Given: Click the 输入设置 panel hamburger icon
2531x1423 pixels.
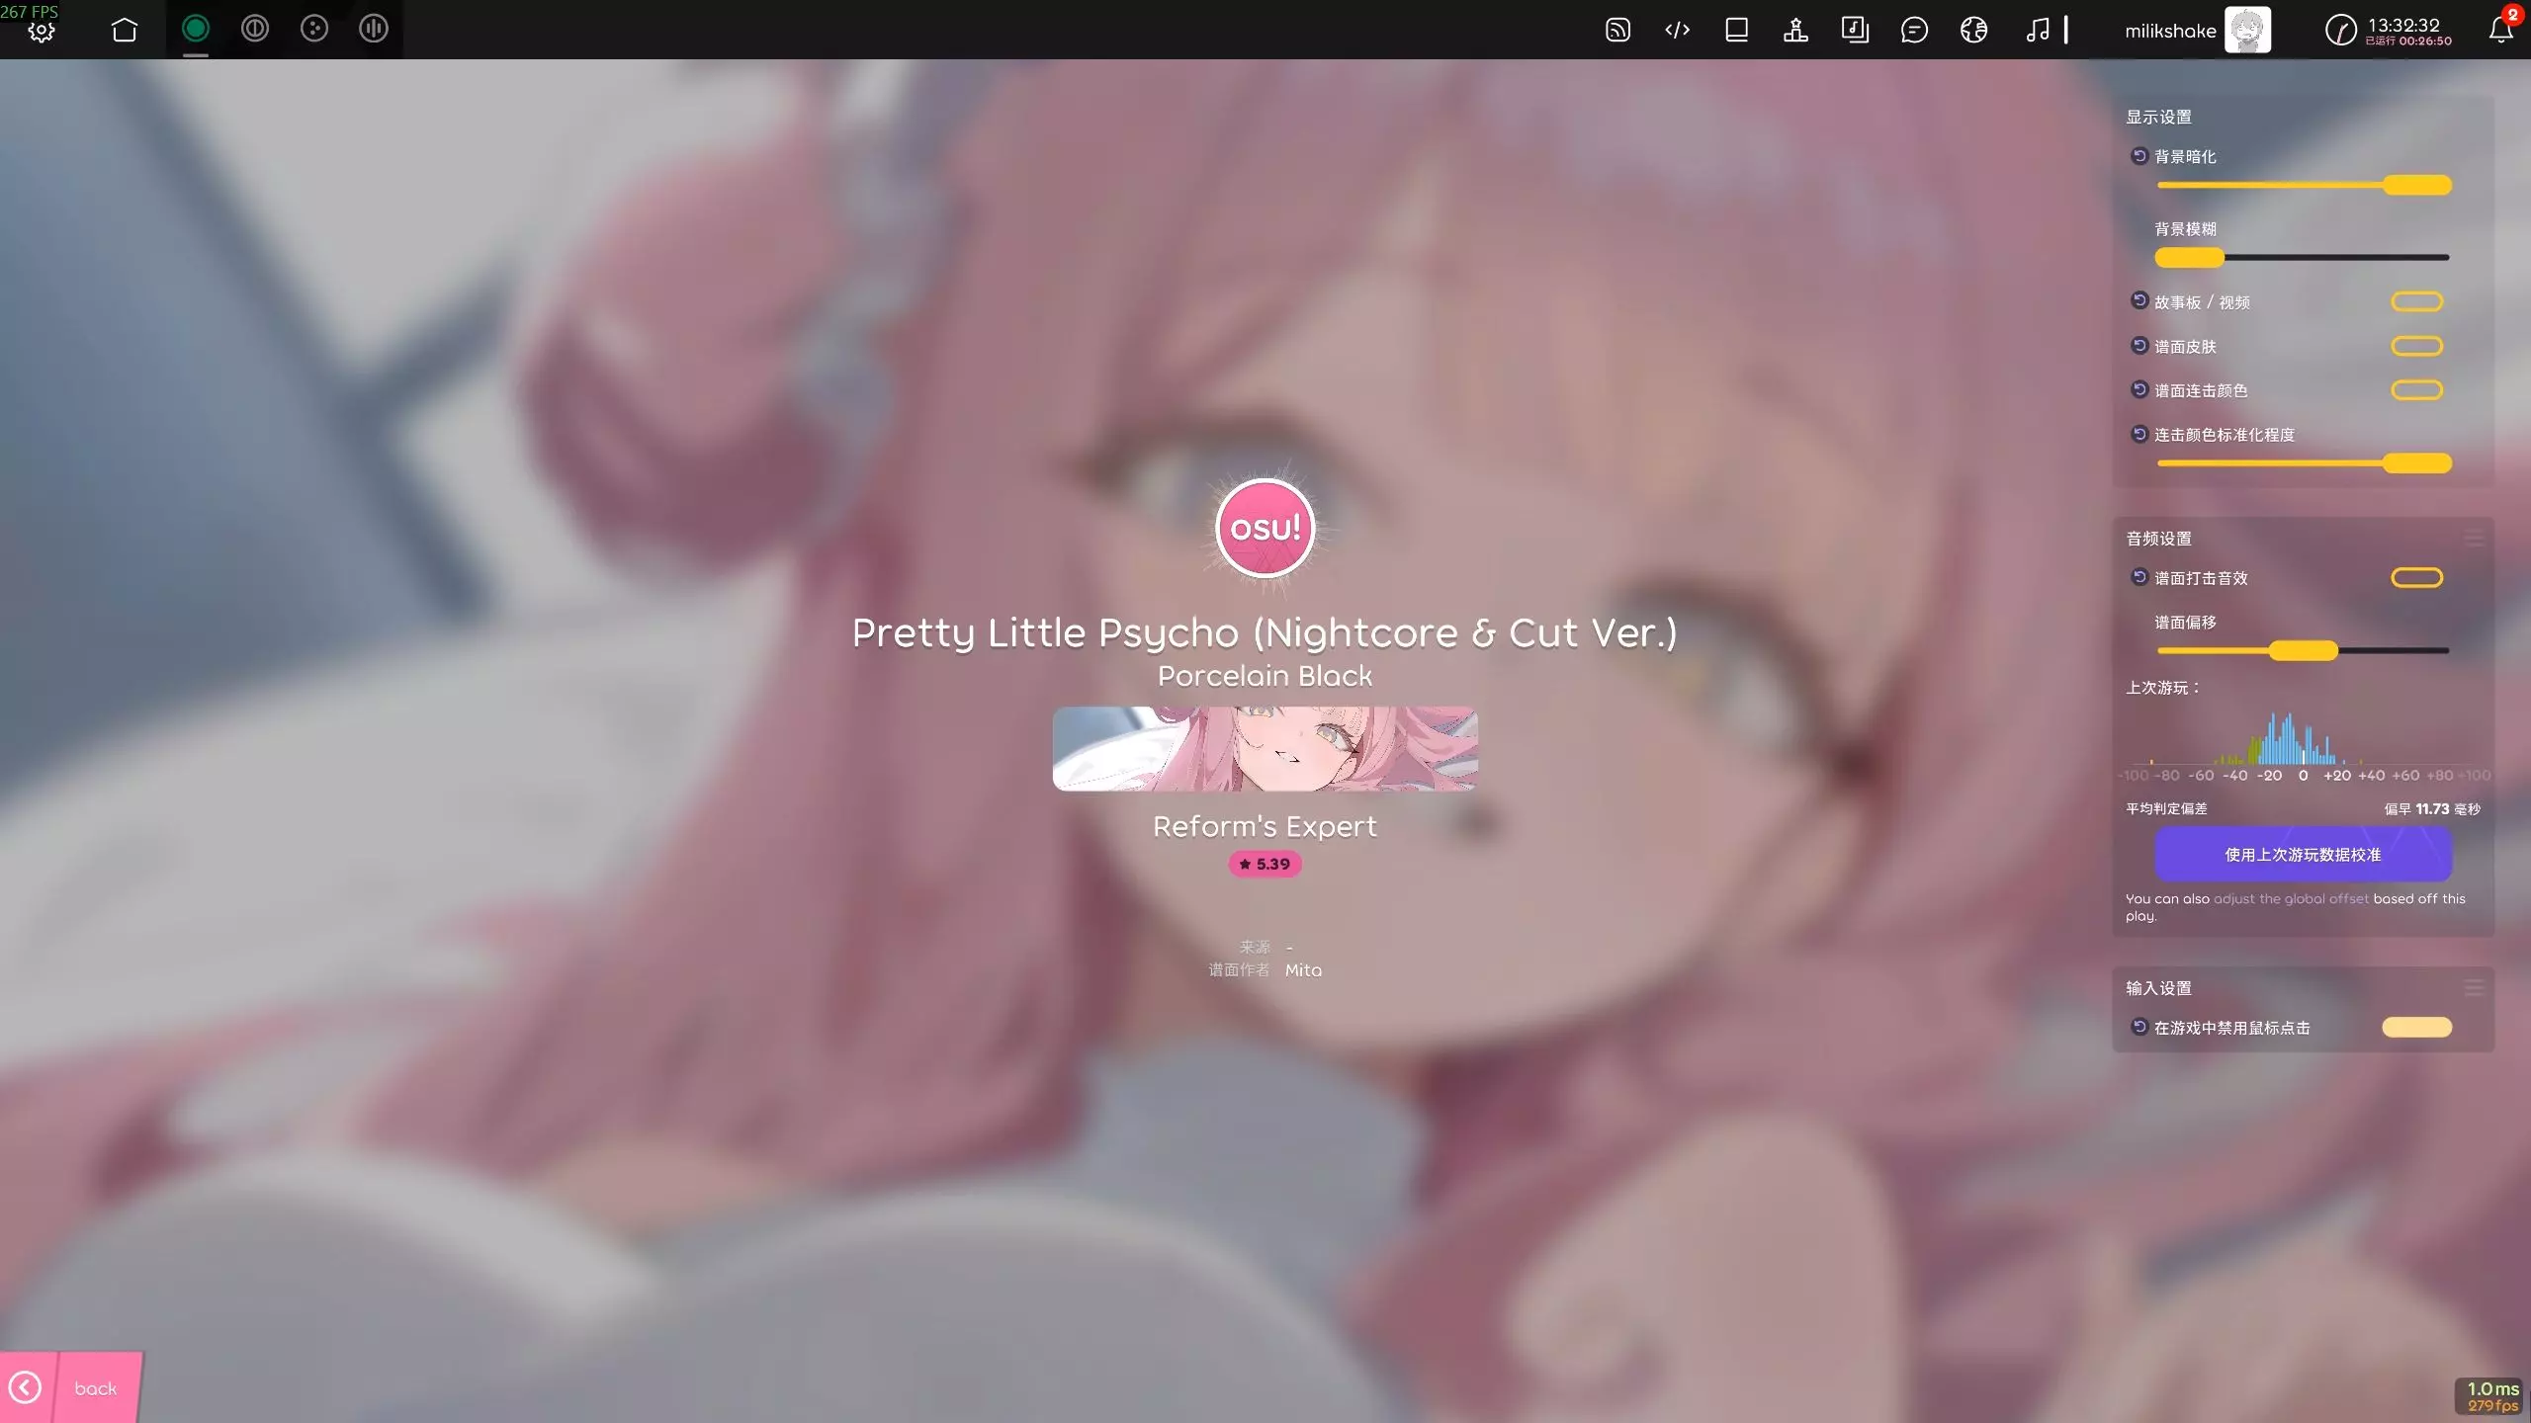Looking at the screenshot, I should point(2474,988).
